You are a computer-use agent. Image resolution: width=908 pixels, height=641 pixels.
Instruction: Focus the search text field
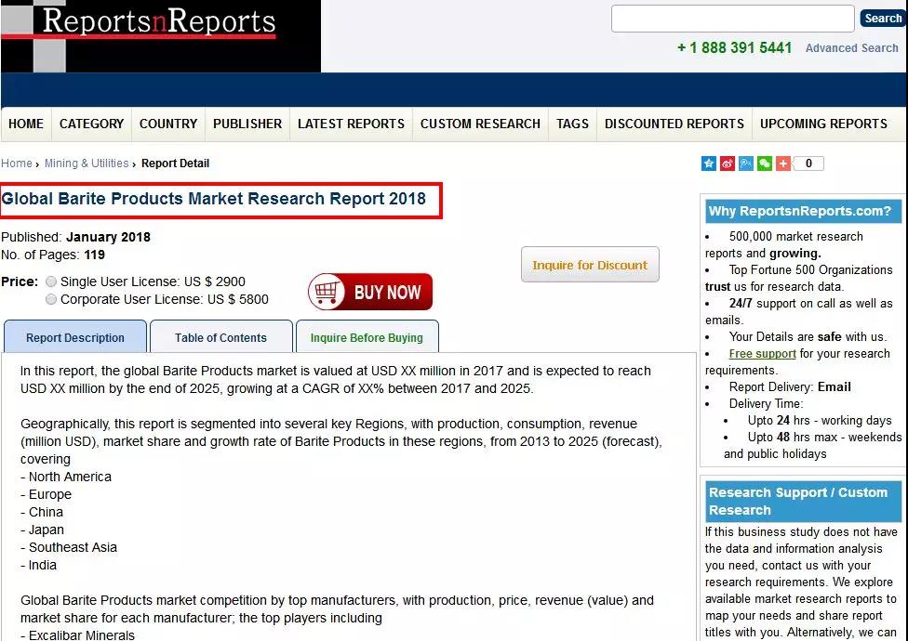pos(732,19)
